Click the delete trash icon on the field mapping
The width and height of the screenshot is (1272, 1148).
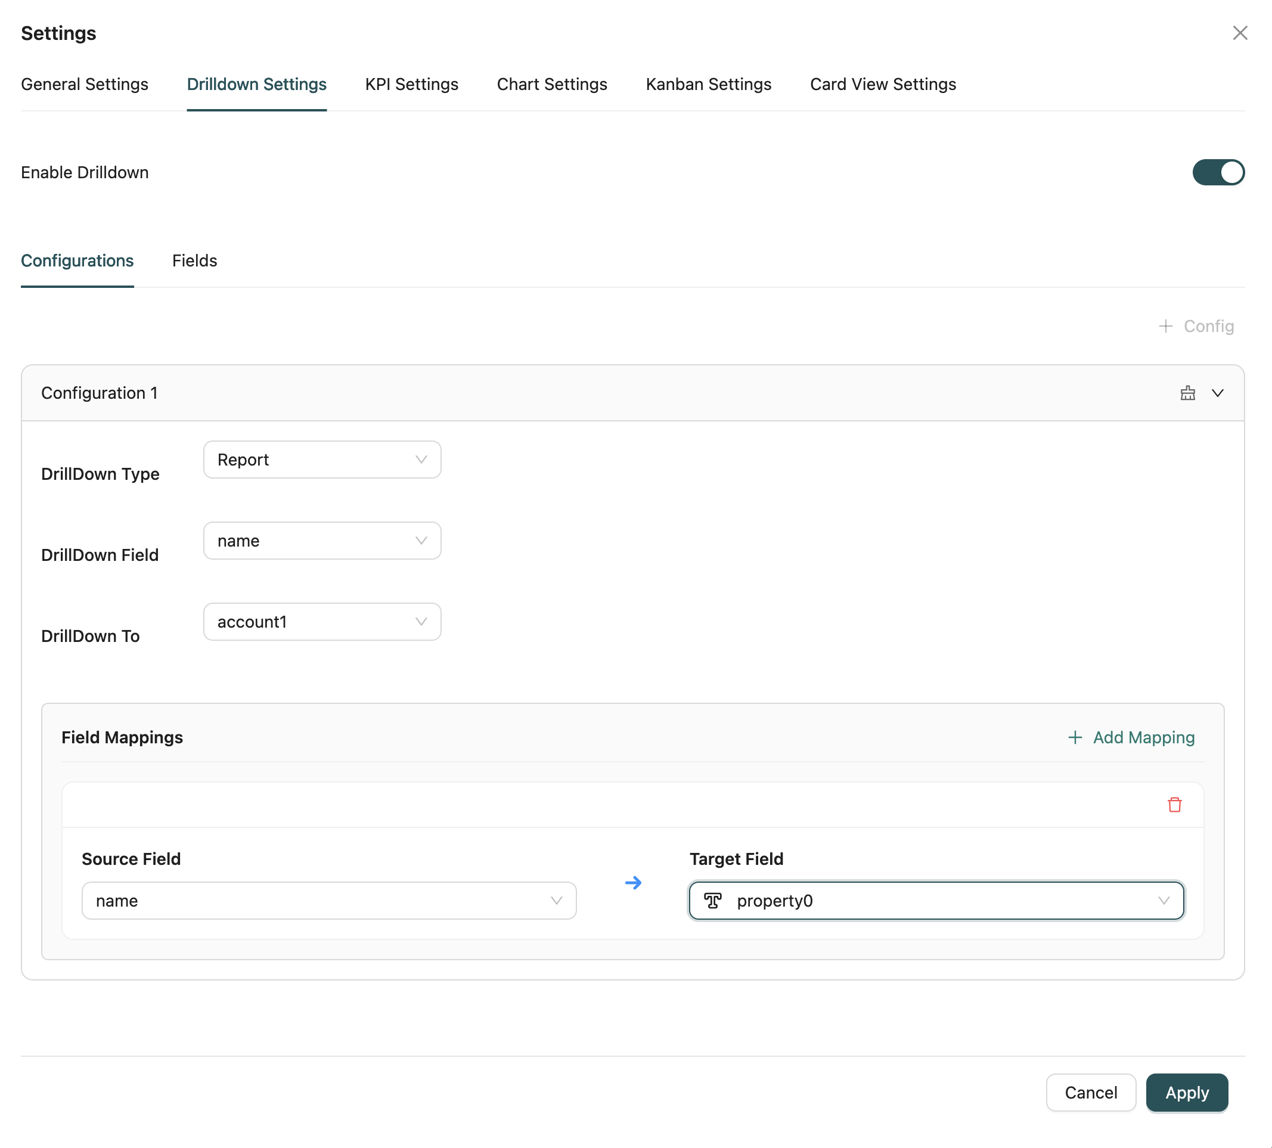[1174, 805]
